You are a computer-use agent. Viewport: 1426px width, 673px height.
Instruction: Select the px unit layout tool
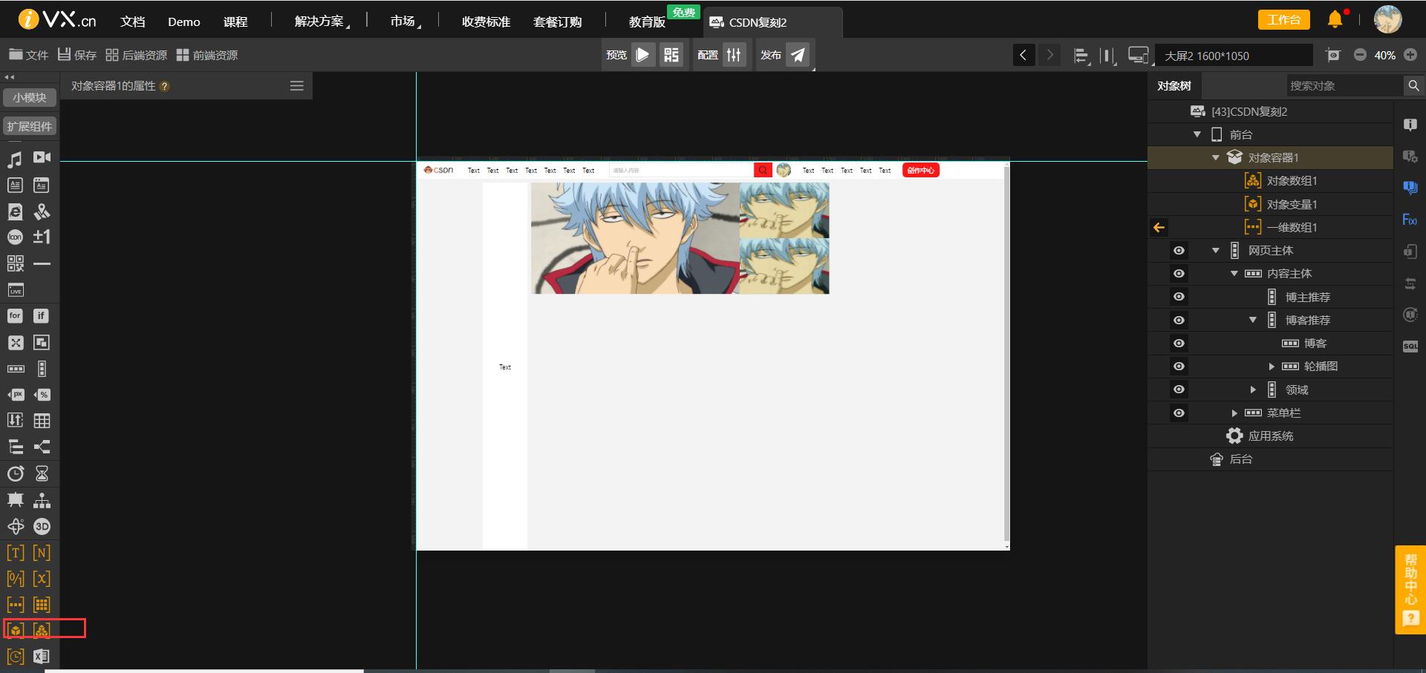pyautogui.click(x=16, y=395)
